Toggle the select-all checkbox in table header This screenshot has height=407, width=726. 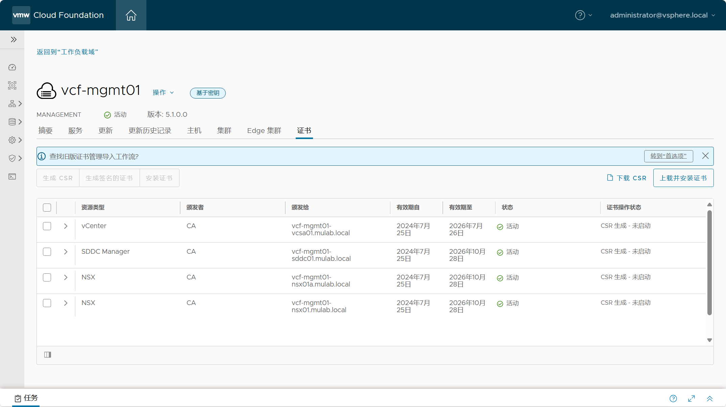click(x=47, y=208)
